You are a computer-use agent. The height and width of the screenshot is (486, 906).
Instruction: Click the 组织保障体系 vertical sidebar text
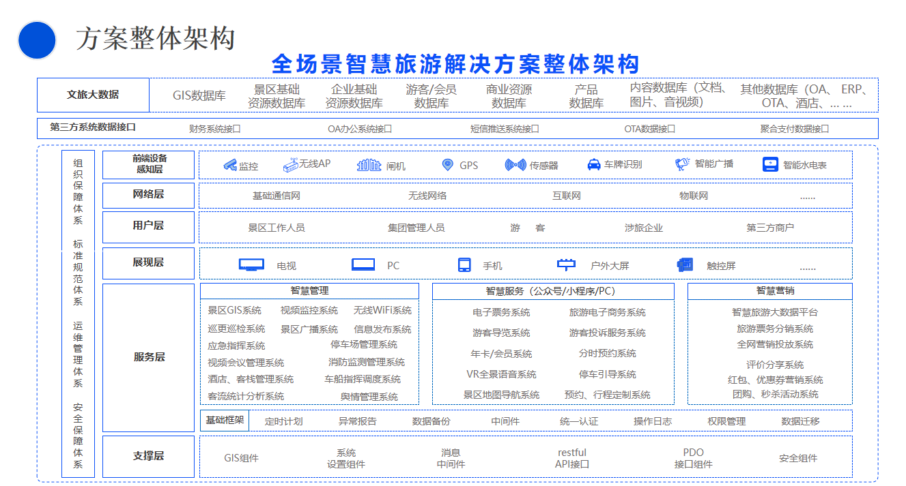pyautogui.click(x=79, y=192)
